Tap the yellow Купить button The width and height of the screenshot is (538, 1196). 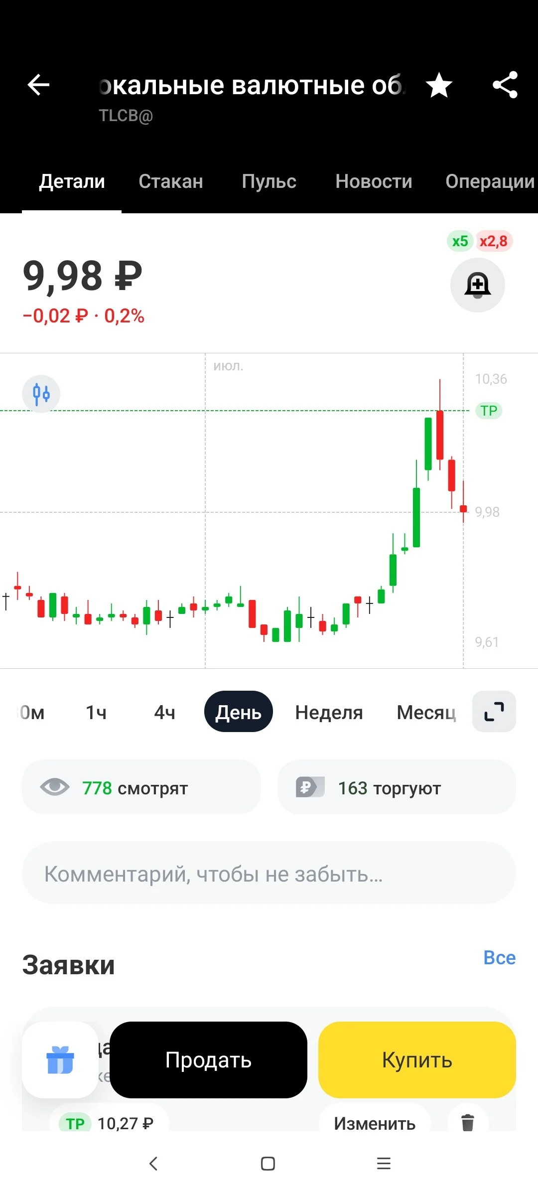point(417,1060)
